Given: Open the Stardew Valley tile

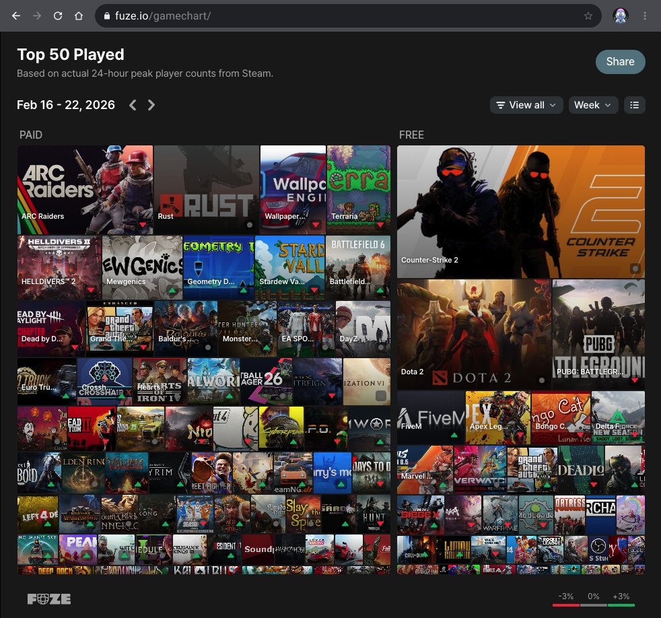Looking at the screenshot, I should (x=290, y=267).
